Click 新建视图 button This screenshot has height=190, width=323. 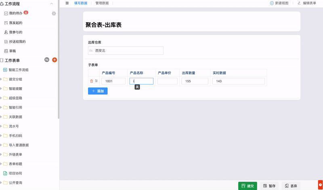coord(279,3)
